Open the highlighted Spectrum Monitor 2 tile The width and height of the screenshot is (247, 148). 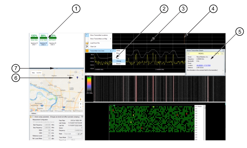tap(43, 40)
